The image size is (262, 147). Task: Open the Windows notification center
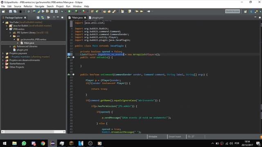point(258,143)
